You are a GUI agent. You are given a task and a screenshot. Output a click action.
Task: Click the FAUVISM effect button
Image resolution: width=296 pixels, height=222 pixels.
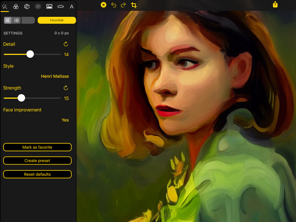coord(57,20)
